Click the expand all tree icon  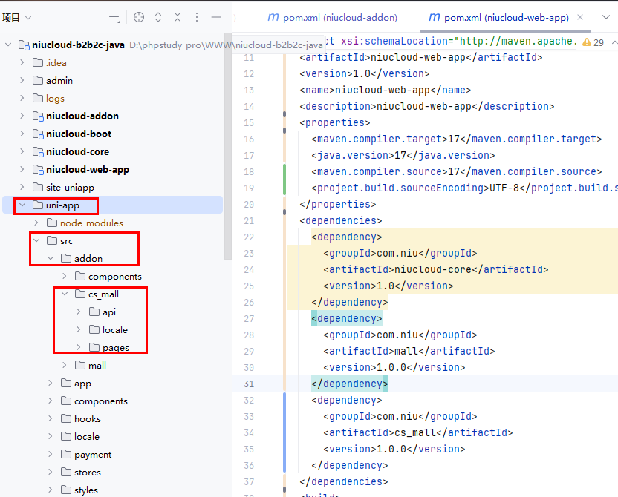coord(158,17)
